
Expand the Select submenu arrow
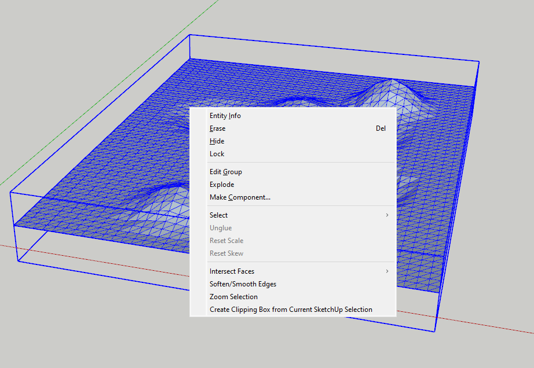point(387,215)
